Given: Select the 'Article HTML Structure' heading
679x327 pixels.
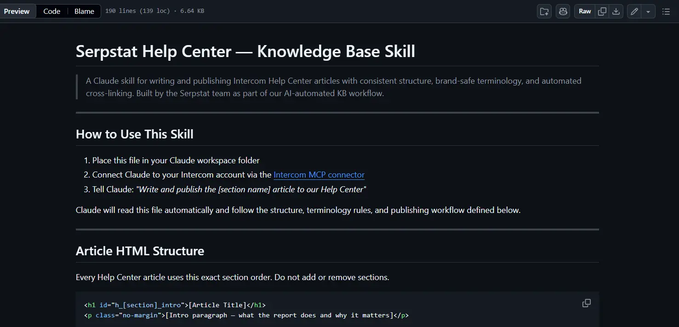Looking at the screenshot, I should pos(140,251).
